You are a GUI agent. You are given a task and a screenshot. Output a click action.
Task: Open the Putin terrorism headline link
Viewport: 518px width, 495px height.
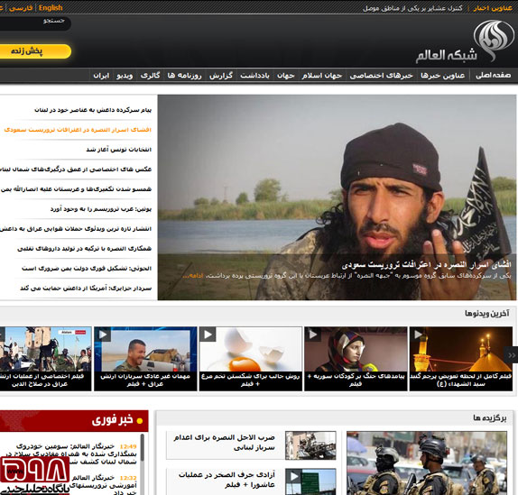[x=101, y=209]
